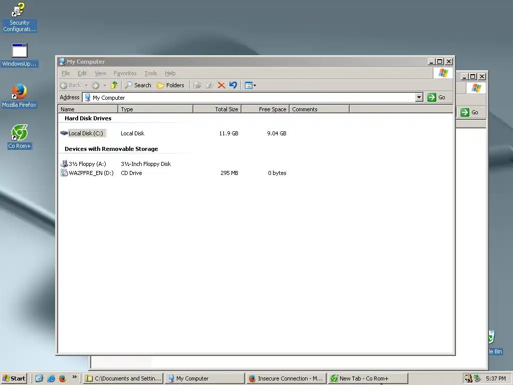Select the WindowsUp... desktop icon
This screenshot has height=385, width=513.
[20, 55]
